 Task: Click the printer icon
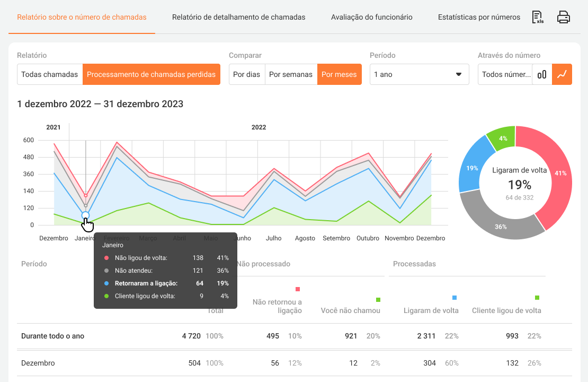pos(564,17)
